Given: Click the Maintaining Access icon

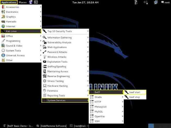Looking at the screenshot, I should click(x=45, y=71).
